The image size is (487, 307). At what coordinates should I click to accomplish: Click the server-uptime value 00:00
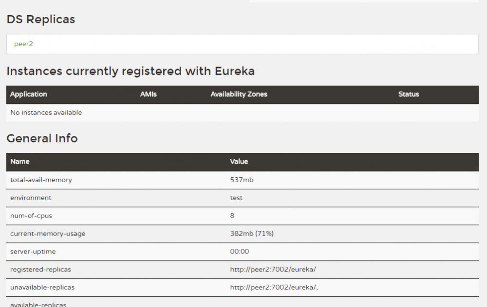(x=240, y=252)
